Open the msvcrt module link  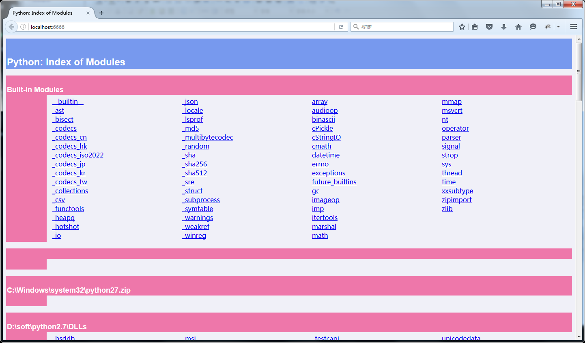[452, 110]
